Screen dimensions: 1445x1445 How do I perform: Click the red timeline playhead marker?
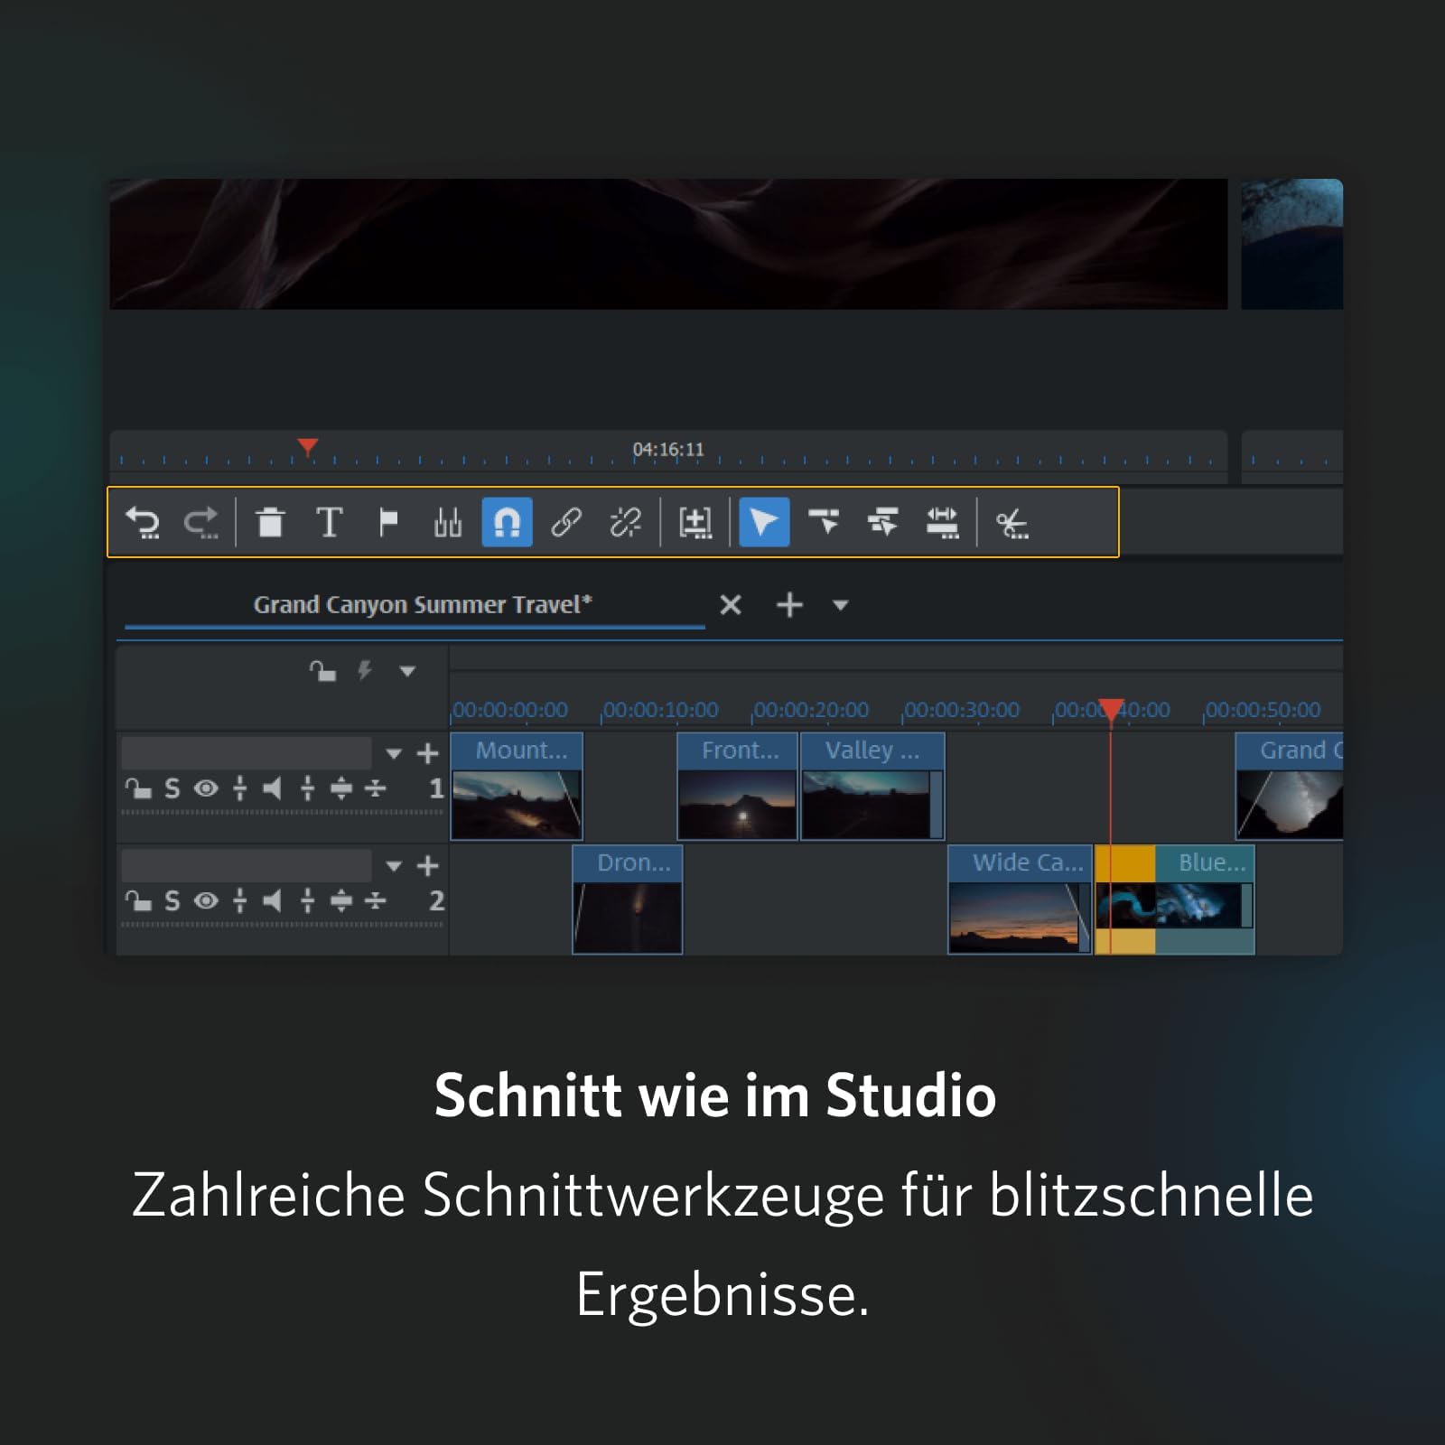point(1111,712)
